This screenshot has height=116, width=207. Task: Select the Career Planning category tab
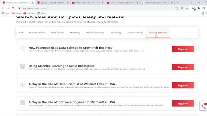pyautogui.click(x=135, y=33)
